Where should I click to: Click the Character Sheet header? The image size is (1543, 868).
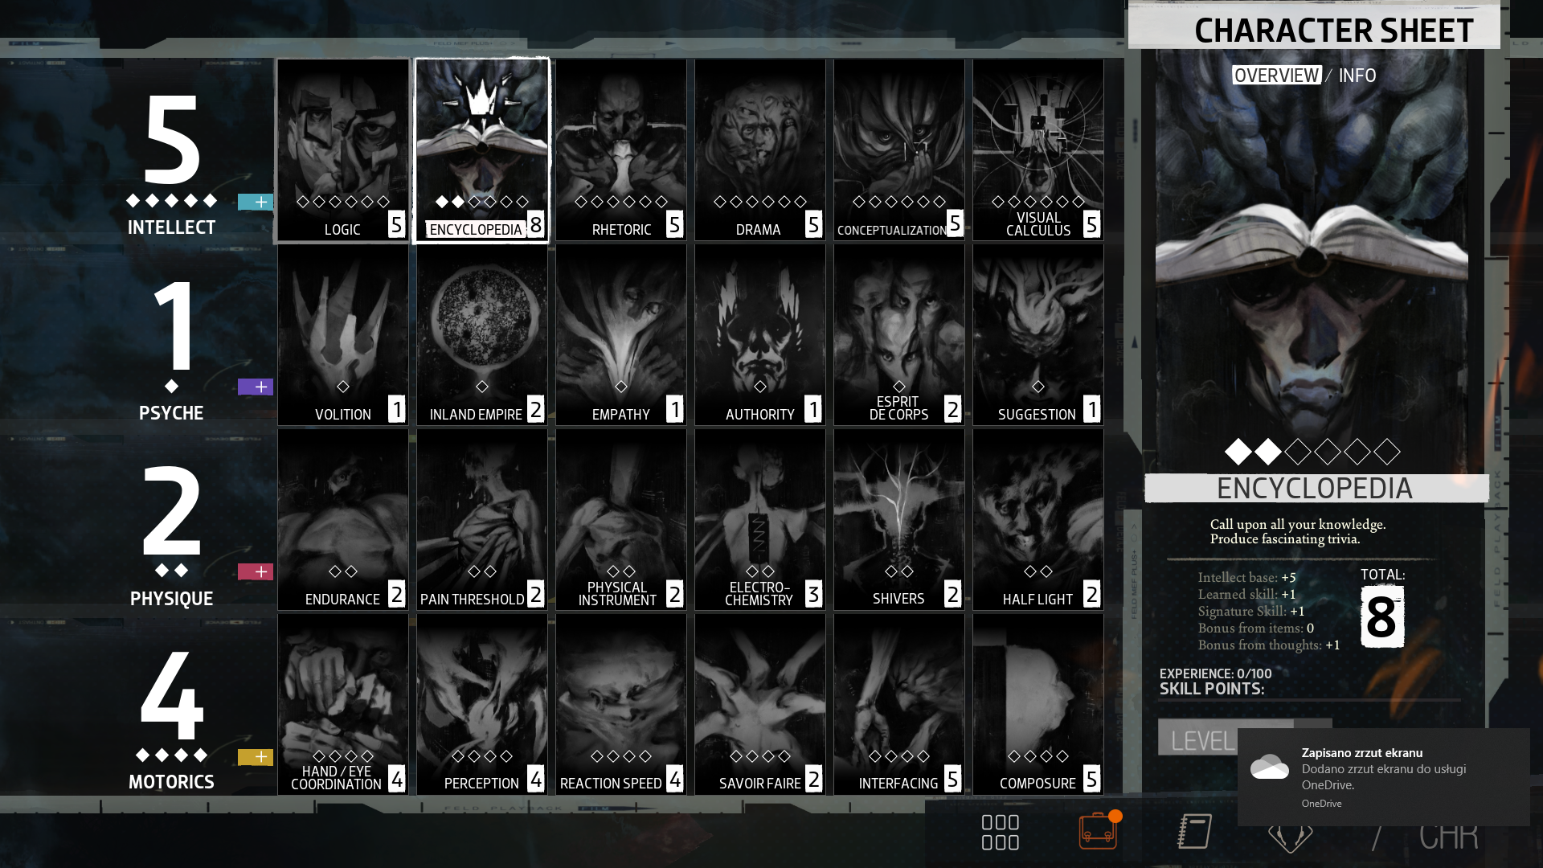[1314, 26]
